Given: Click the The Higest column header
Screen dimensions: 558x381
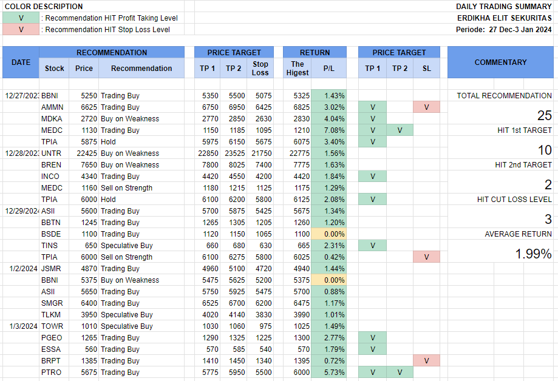Looking at the screenshot, I should tap(298, 69).
